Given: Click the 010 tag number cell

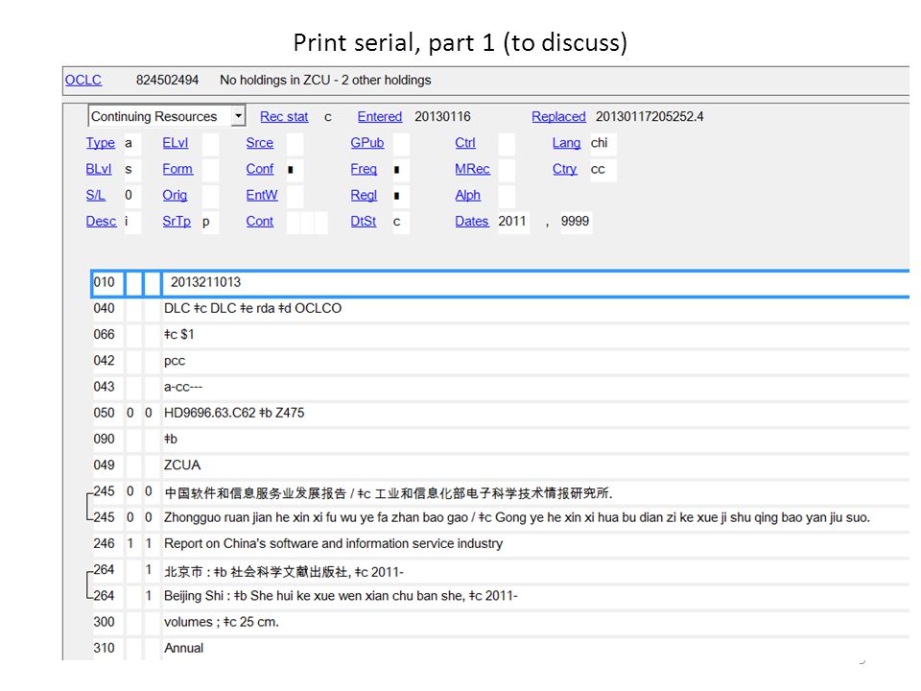Looking at the screenshot, I should coord(107,282).
